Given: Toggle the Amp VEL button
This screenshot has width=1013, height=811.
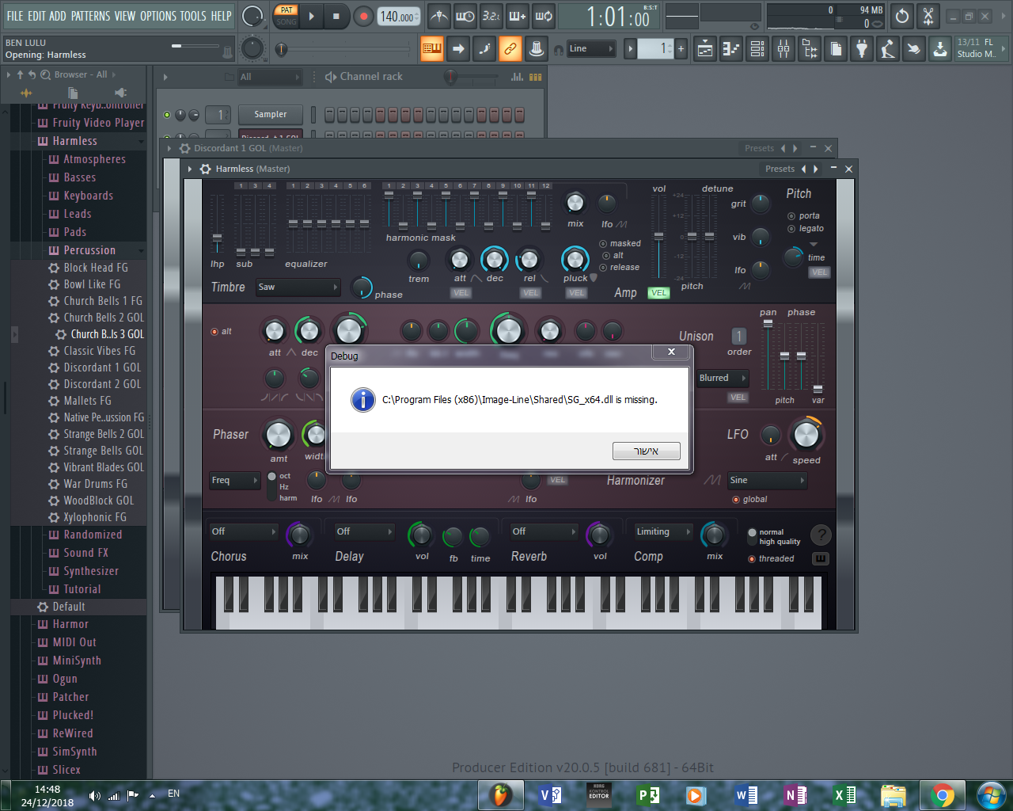Looking at the screenshot, I should 658,293.
